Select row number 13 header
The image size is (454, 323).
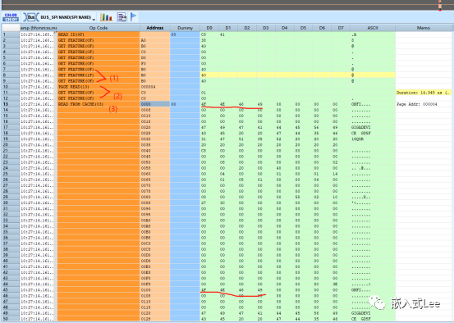[11, 104]
